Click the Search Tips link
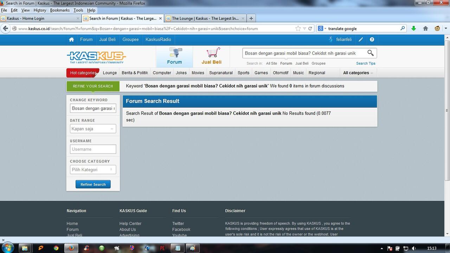Image resolution: width=450 pixels, height=253 pixels. [x=366, y=63]
